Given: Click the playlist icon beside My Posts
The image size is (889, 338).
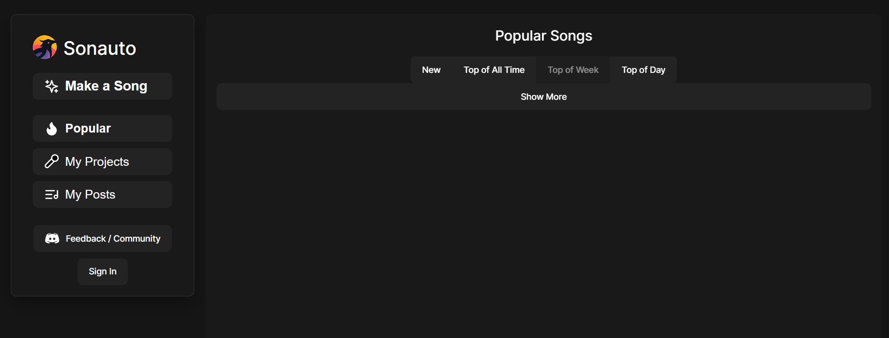Looking at the screenshot, I should point(51,195).
